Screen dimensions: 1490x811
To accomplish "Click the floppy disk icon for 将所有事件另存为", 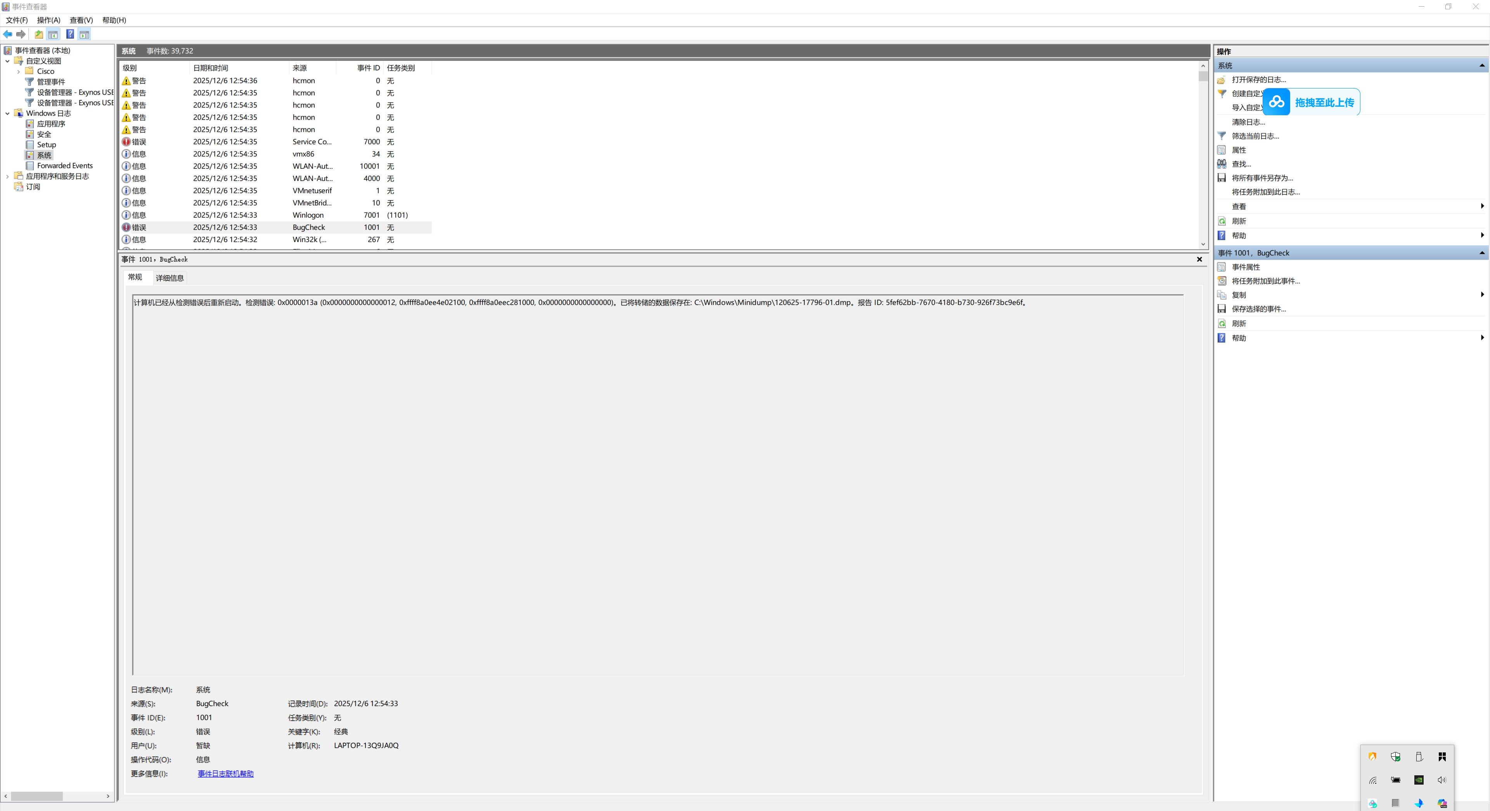I will 1221,178.
